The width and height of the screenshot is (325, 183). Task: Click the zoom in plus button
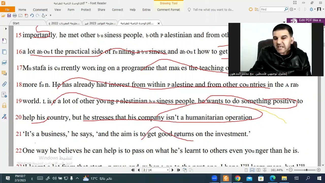[319, 170]
